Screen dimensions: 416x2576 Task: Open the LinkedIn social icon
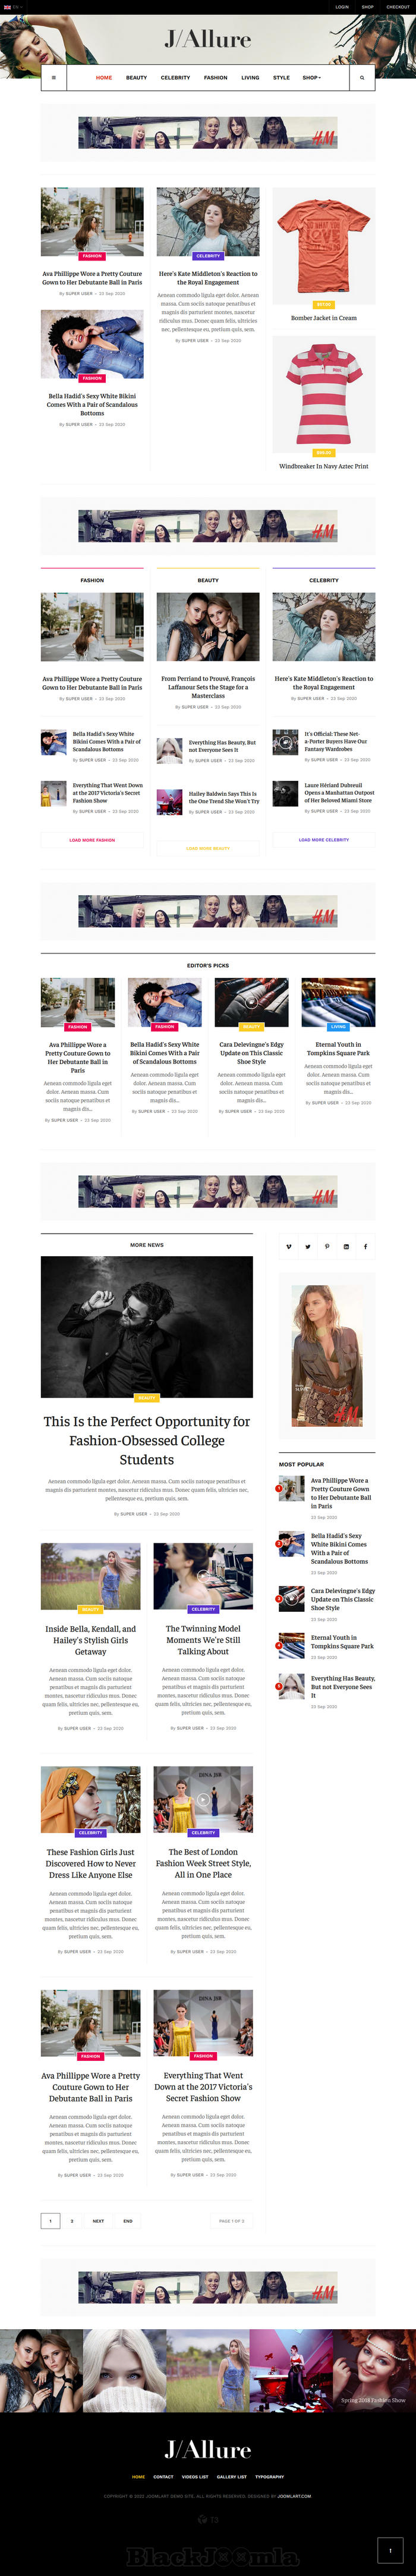click(x=346, y=1246)
